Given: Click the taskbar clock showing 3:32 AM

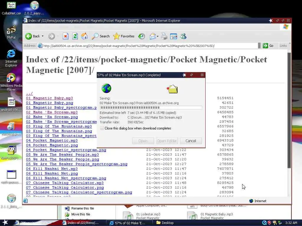Looking at the screenshot, I should click(x=291, y=223).
